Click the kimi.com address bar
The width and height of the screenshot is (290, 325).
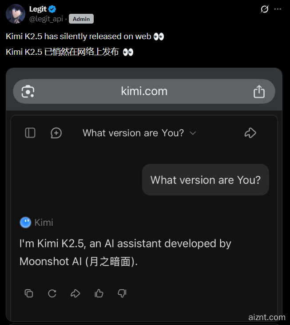(x=144, y=91)
